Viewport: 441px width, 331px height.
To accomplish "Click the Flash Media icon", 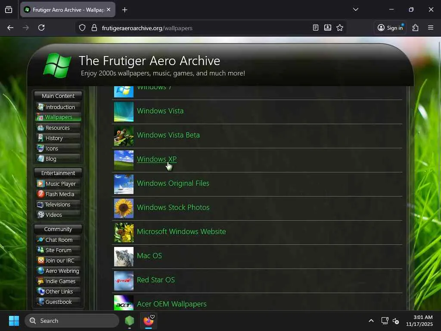I will 40,194.
